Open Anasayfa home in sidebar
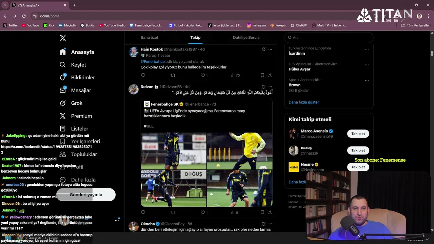 tap(77, 52)
